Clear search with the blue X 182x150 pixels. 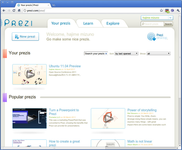click(106, 54)
